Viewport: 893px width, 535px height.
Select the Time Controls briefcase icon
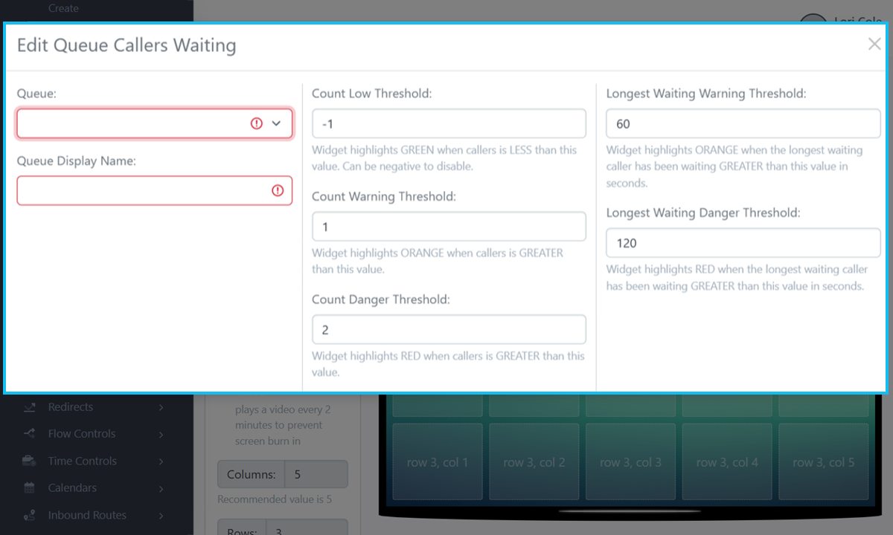pyautogui.click(x=30, y=461)
